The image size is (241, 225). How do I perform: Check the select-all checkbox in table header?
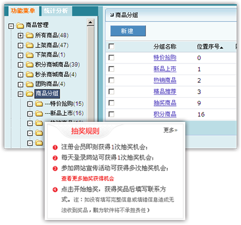click(x=111, y=46)
